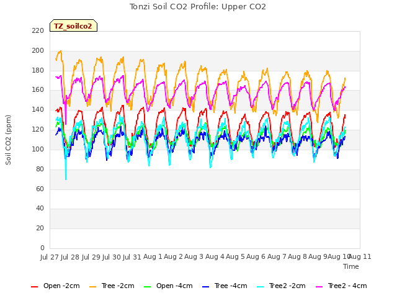Click the 'Aug 1' x-axis date label

tap(153, 256)
